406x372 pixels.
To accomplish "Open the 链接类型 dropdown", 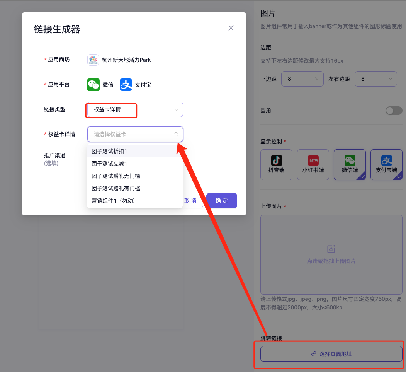I will pyautogui.click(x=135, y=109).
